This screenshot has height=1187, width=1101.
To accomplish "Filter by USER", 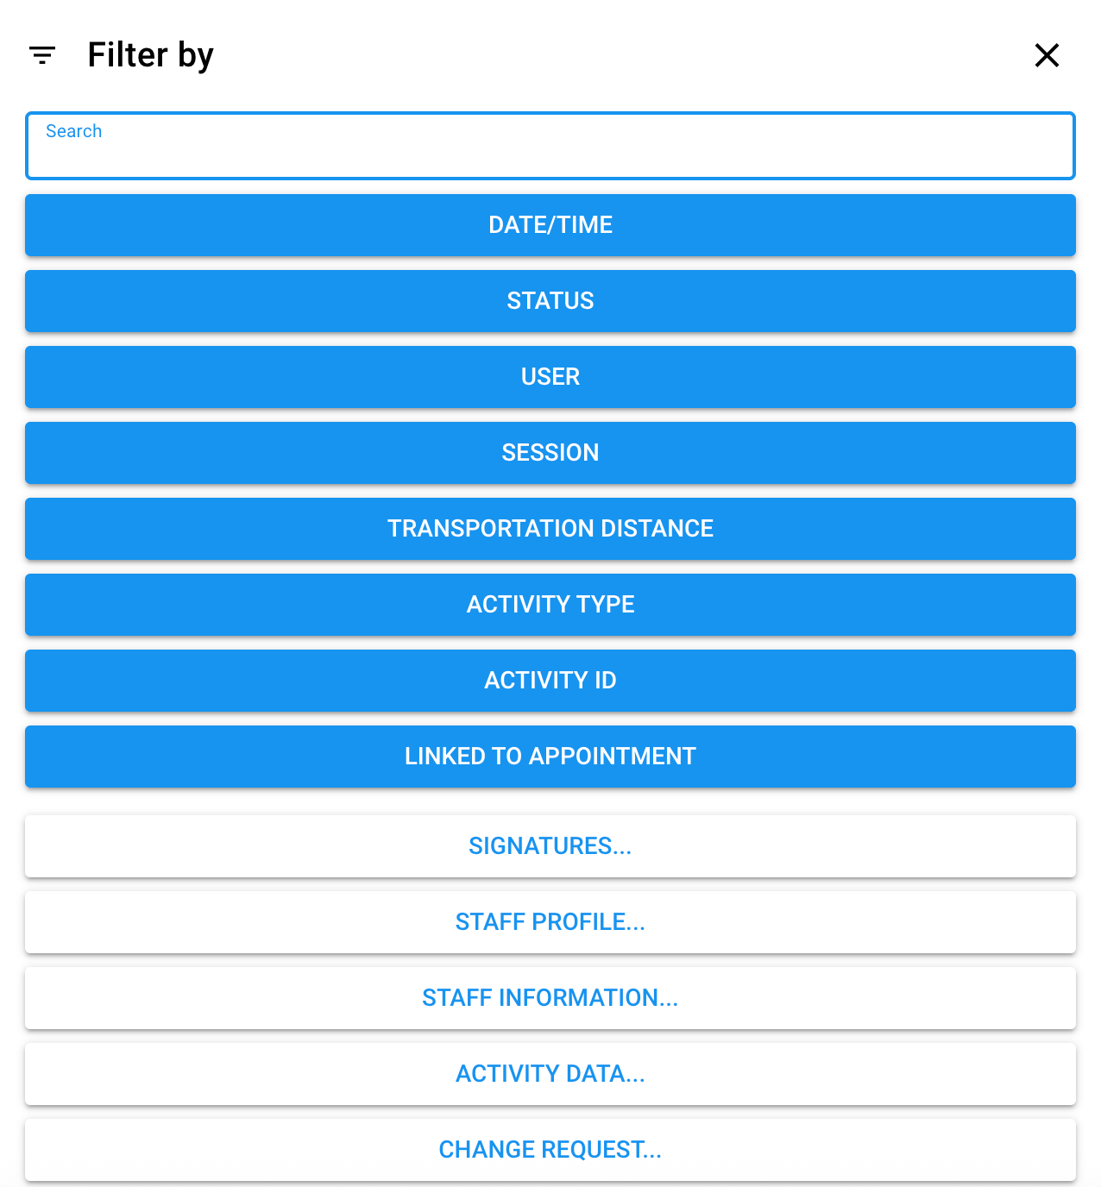I will point(550,377).
